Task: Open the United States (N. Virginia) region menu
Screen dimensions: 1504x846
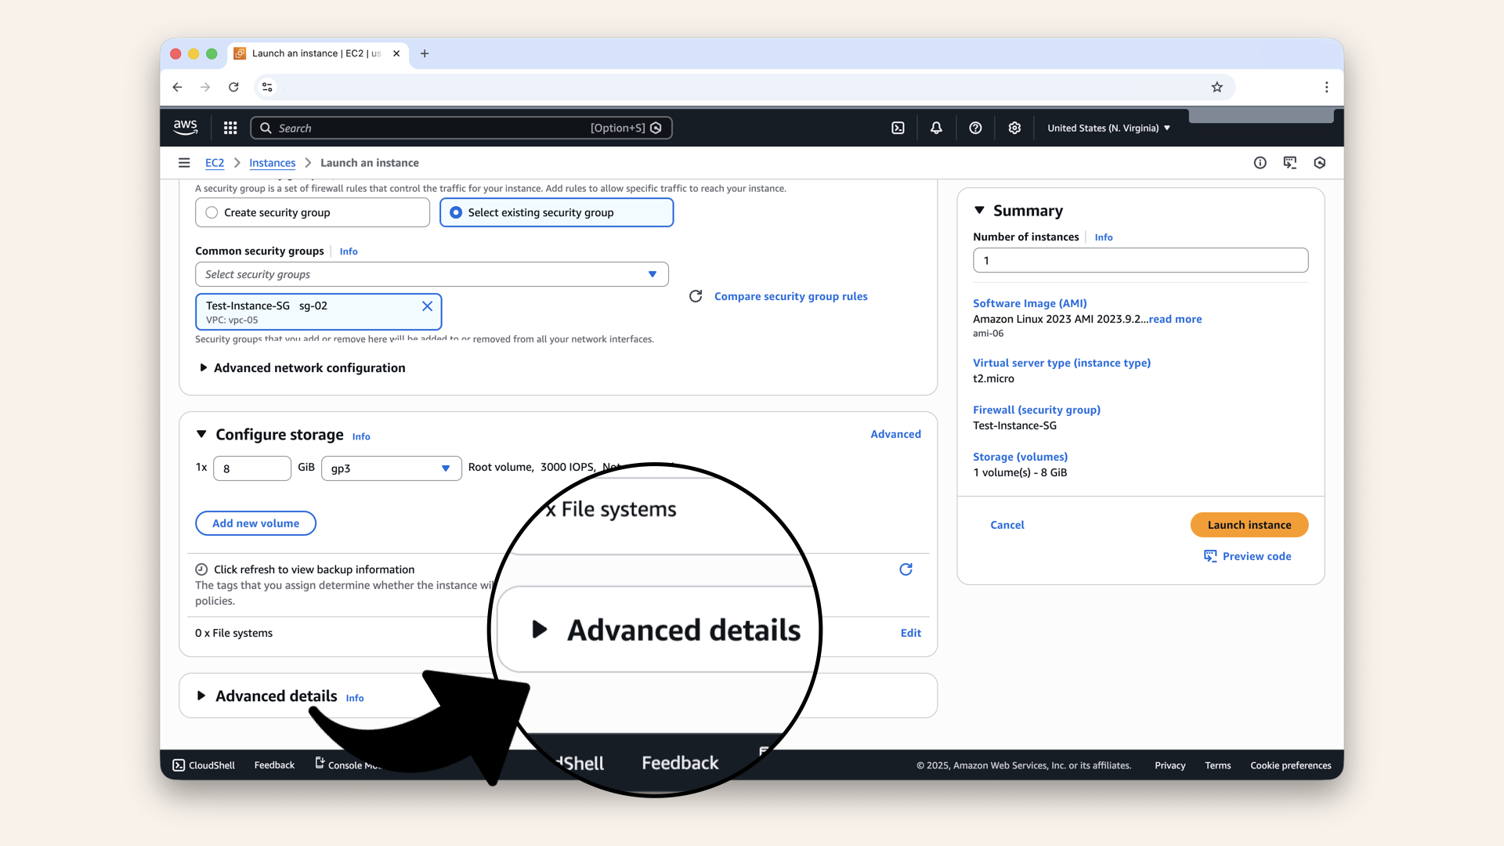Action: [1108, 127]
